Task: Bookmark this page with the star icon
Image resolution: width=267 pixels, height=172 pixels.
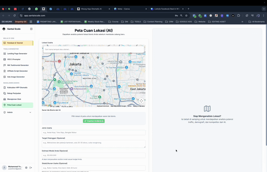Action: tap(186, 16)
